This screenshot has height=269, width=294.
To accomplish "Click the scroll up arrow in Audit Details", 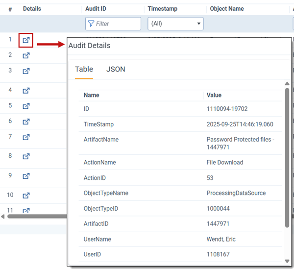I will 287,84.
